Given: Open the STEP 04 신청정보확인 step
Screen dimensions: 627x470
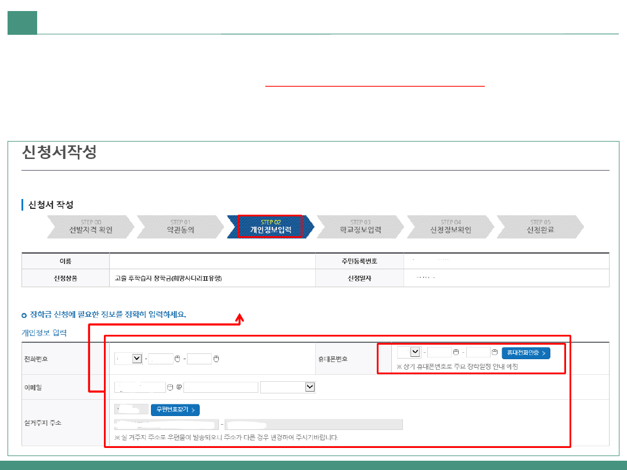Looking at the screenshot, I should coord(451,227).
